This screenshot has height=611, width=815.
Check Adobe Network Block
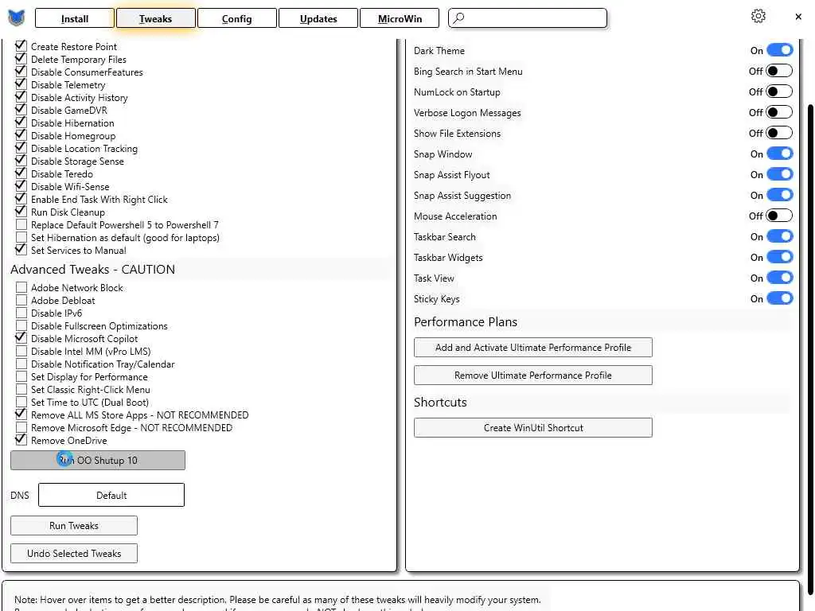pos(21,287)
